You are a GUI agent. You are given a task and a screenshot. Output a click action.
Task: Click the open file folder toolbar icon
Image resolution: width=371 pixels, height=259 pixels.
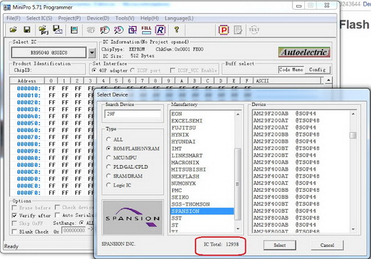[x=13, y=30]
